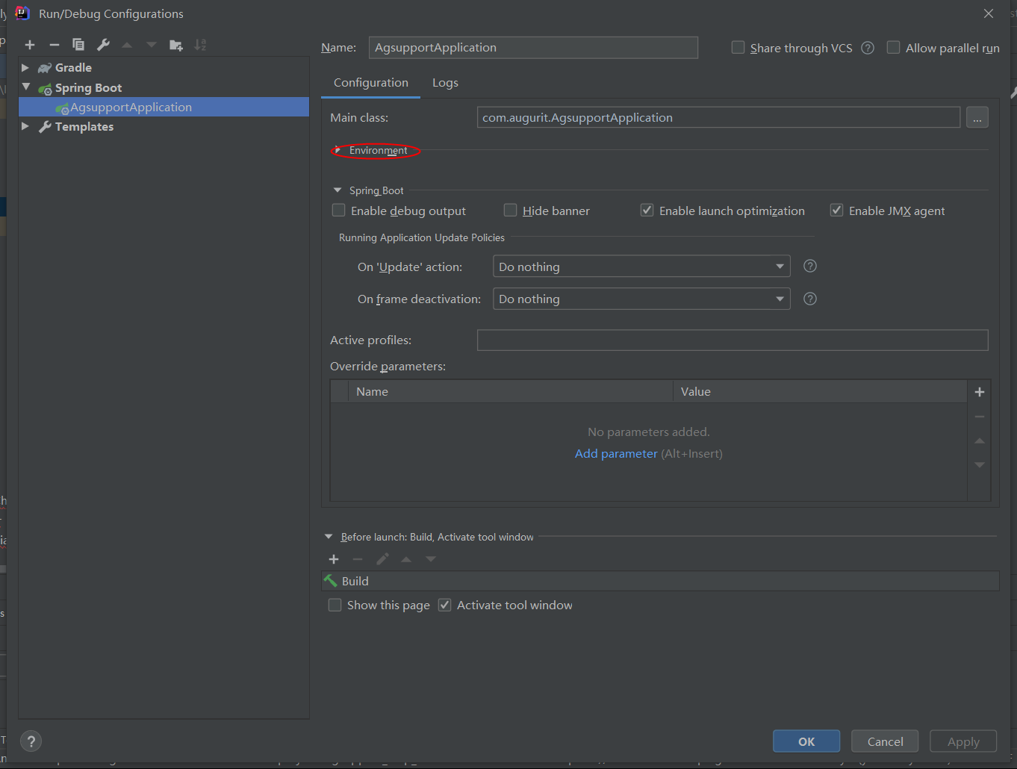Create a new folder for configurations

pos(176,45)
